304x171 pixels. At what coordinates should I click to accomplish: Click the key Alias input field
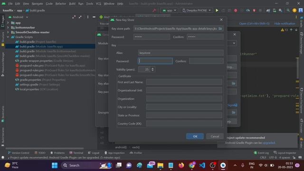(x=180, y=53)
